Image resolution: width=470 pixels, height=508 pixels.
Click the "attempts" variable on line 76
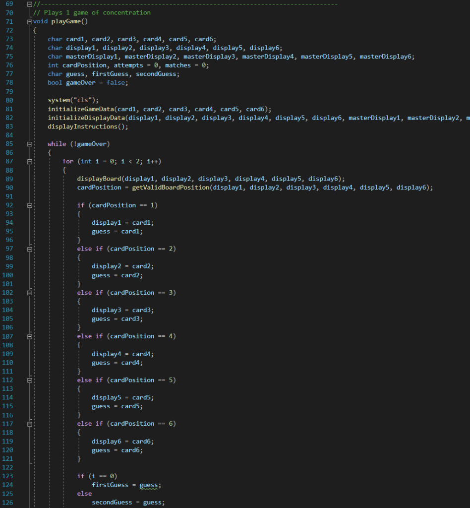pyautogui.click(x=128, y=65)
